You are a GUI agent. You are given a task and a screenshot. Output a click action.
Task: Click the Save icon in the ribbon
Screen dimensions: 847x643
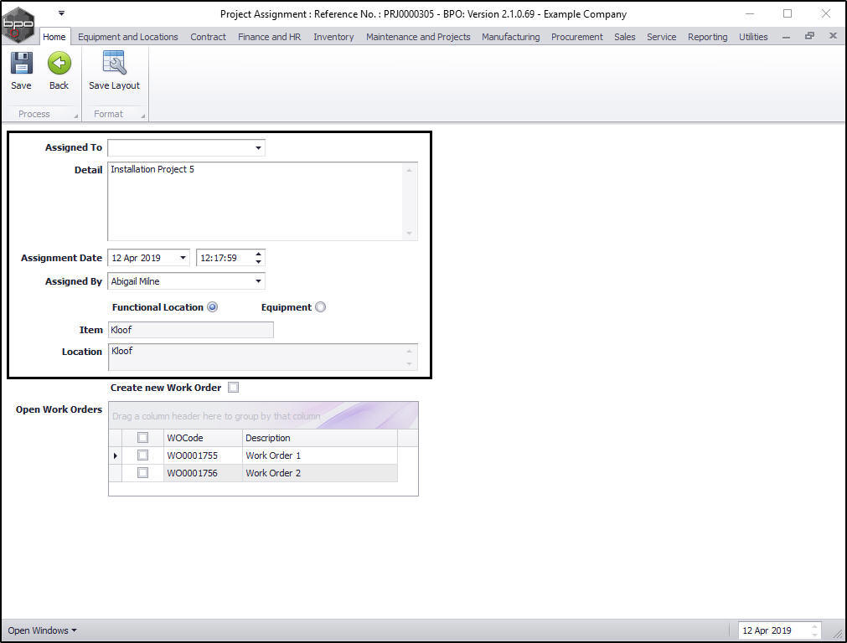[21, 63]
